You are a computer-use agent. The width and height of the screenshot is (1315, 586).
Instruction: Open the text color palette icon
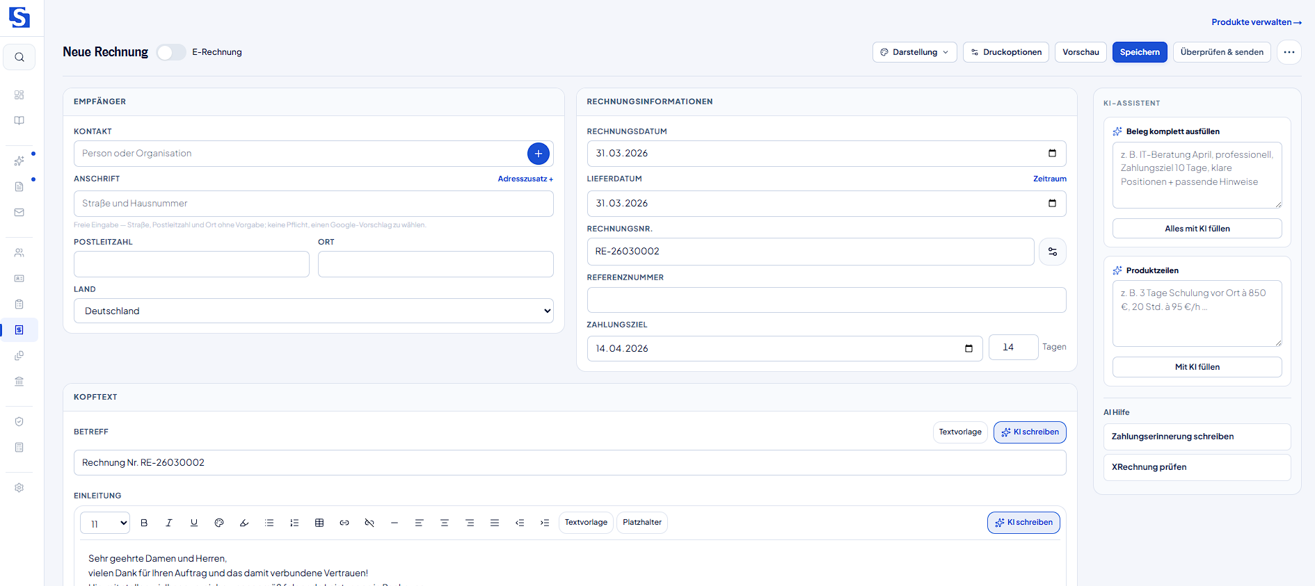[219, 523]
